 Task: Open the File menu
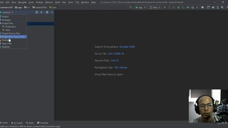click(x=2, y=2)
